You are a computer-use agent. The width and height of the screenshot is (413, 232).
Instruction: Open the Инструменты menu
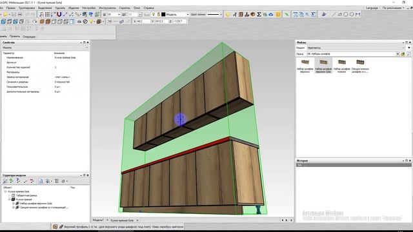107,8
